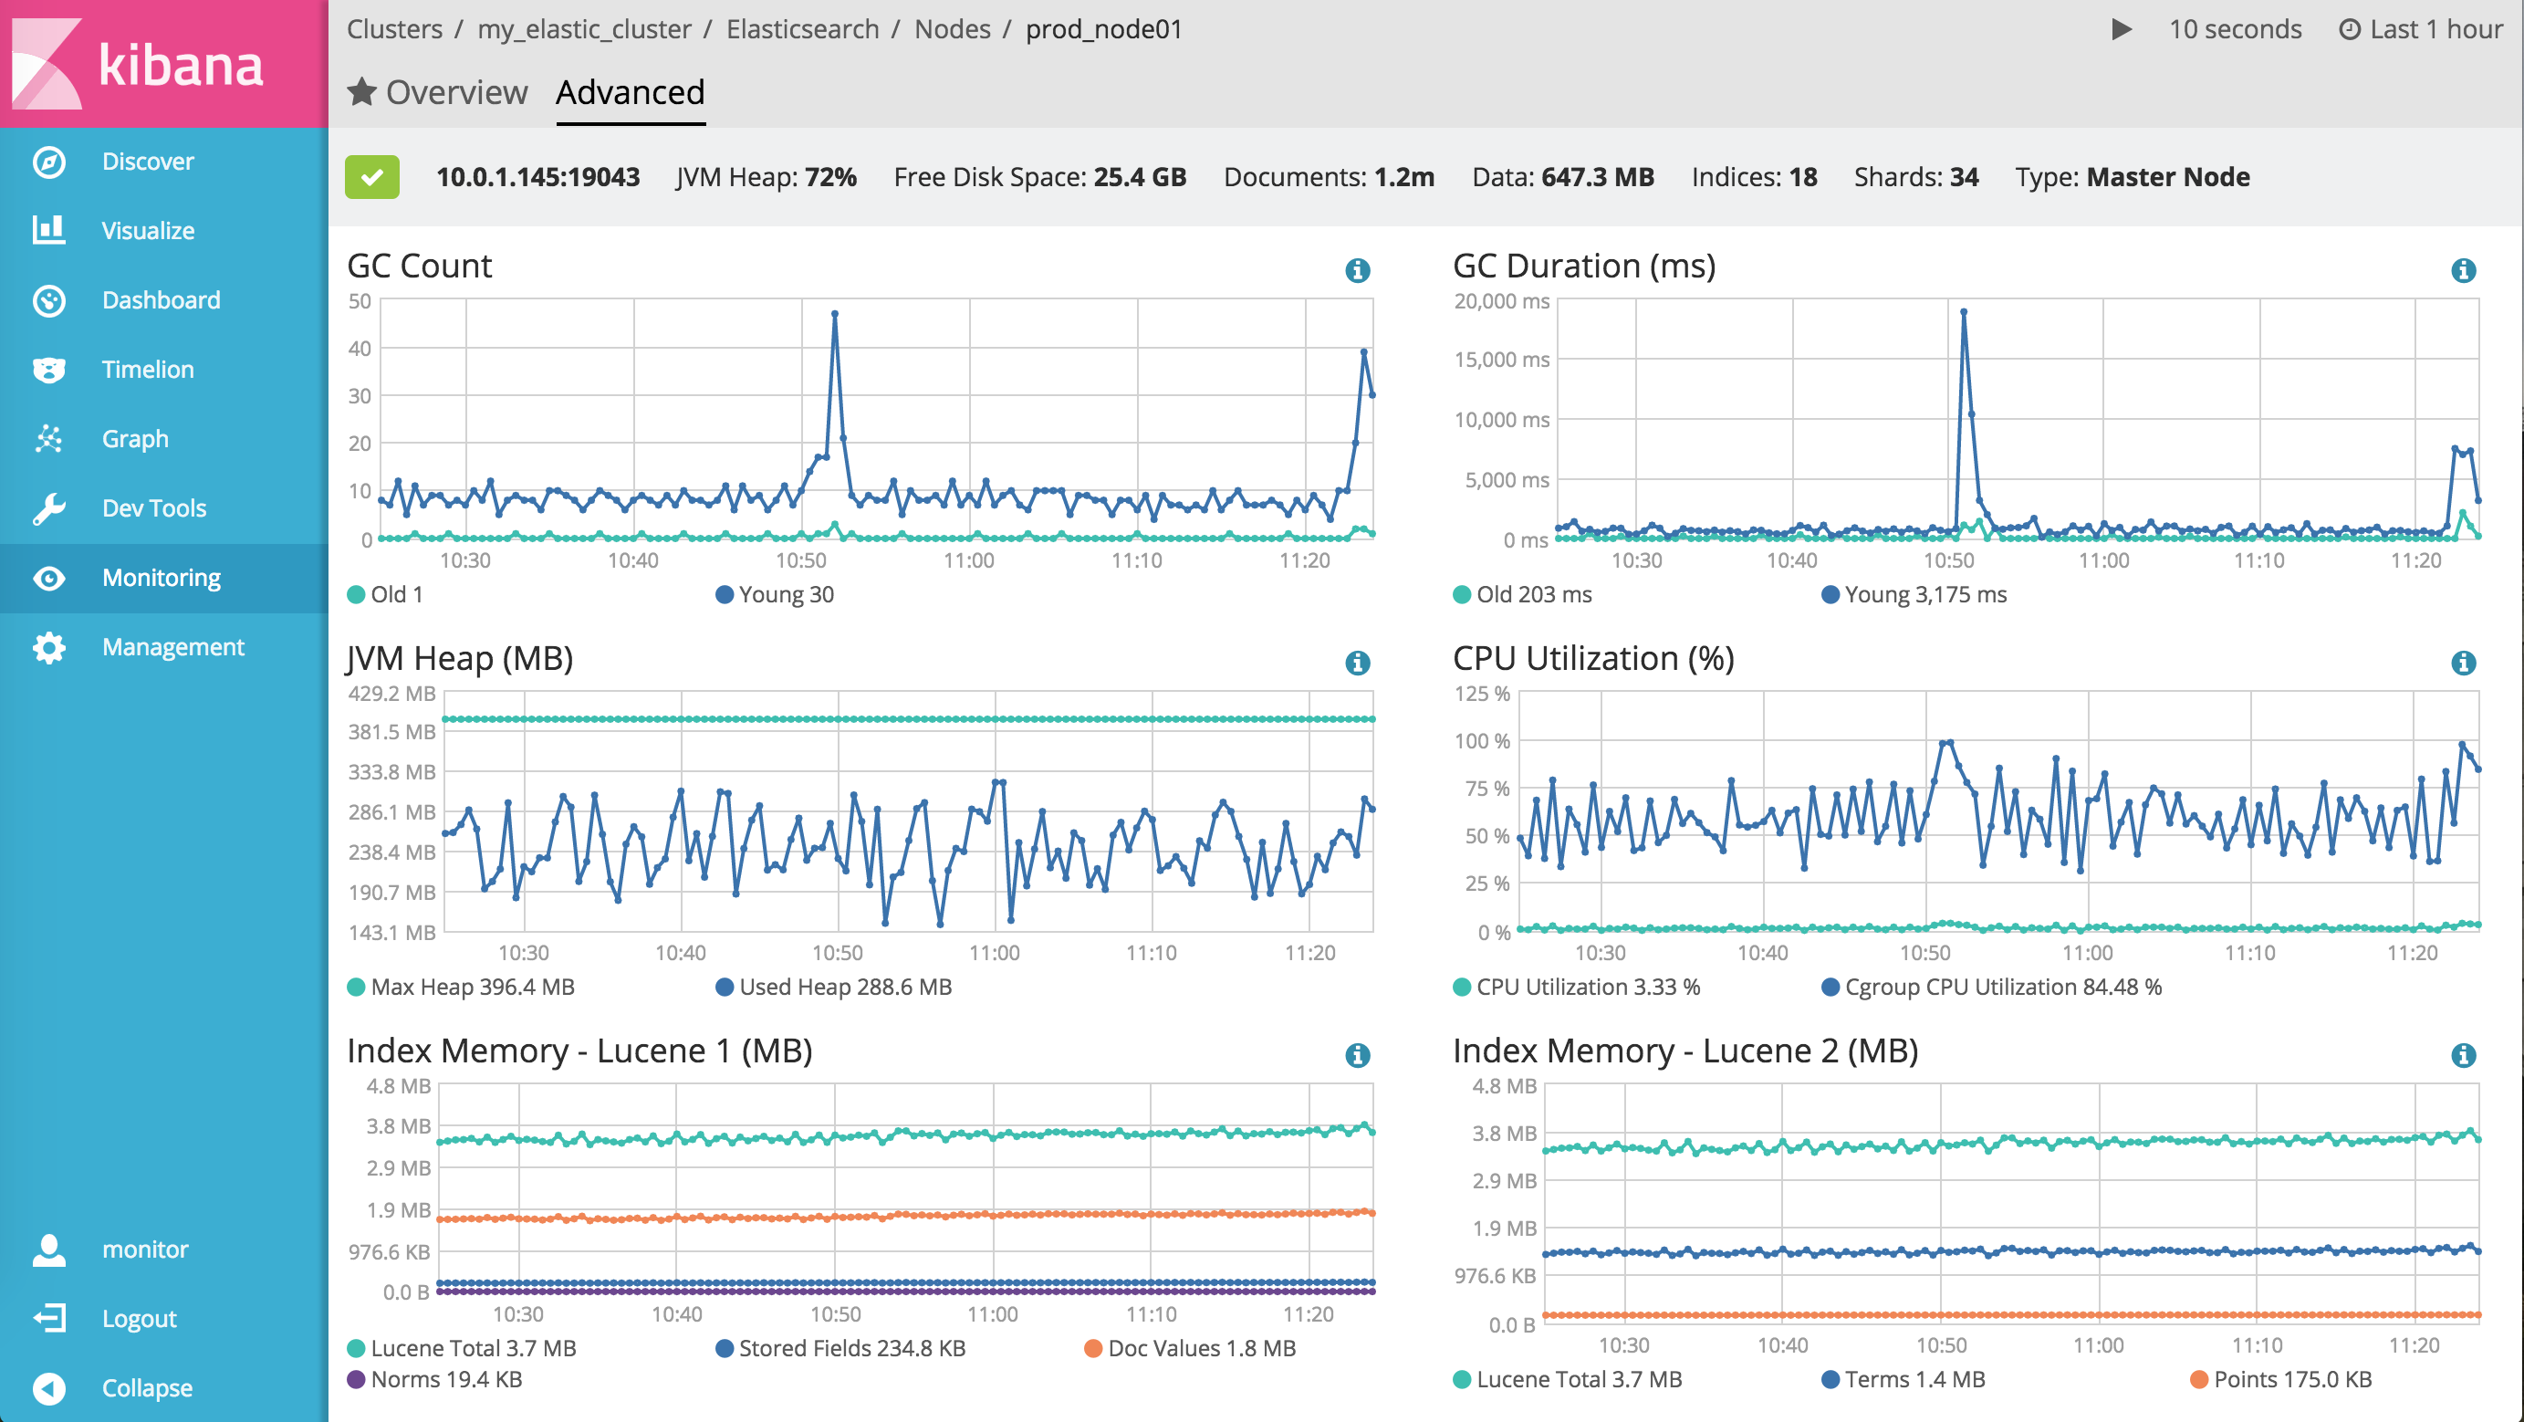The height and width of the screenshot is (1422, 2524).
Task: Start auto-refresh with the play control
Action: [x=2121, y=28]
